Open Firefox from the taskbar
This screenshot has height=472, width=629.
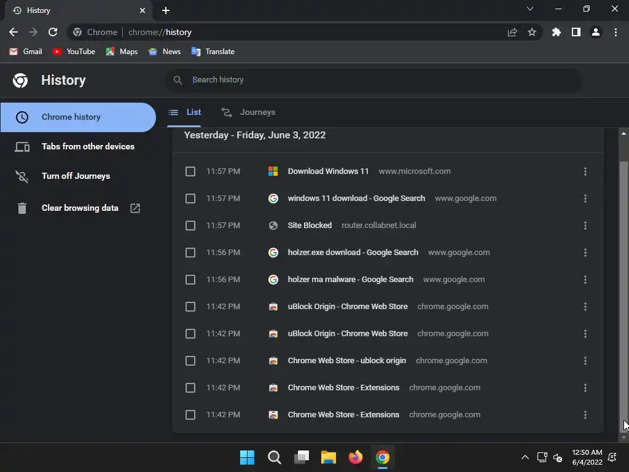(356, 457)
